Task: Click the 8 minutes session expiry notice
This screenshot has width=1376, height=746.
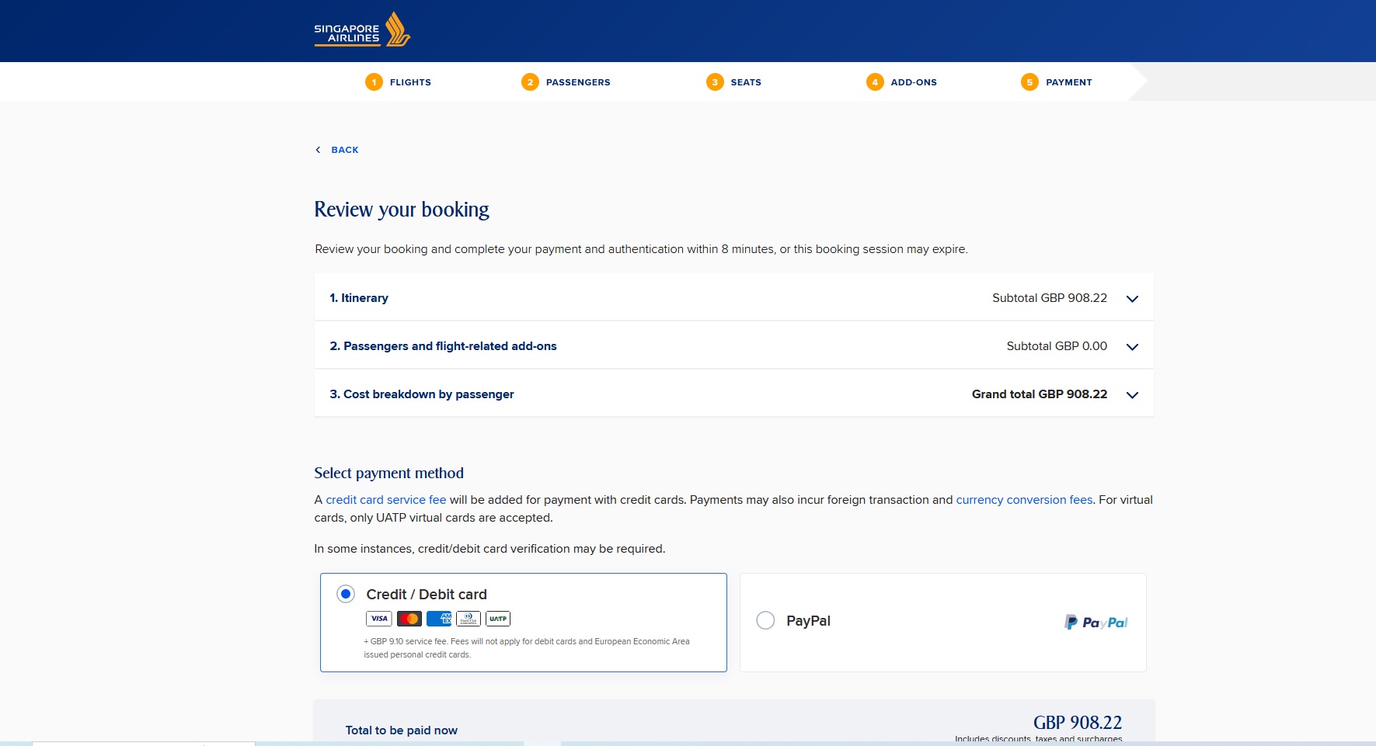Action: click(641, 249)
